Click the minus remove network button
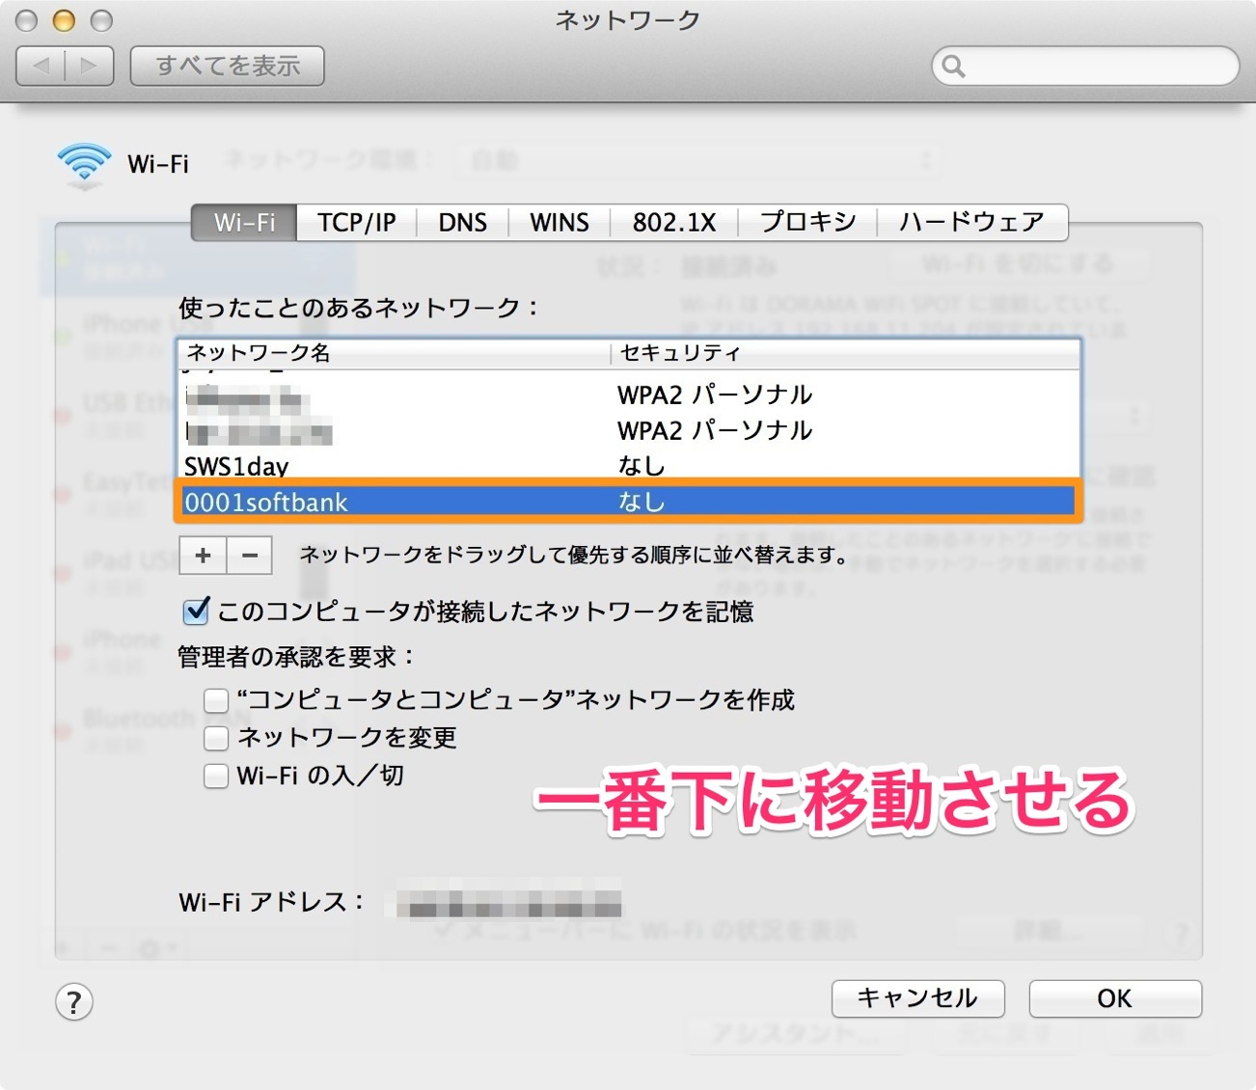 tap(250, 556)
